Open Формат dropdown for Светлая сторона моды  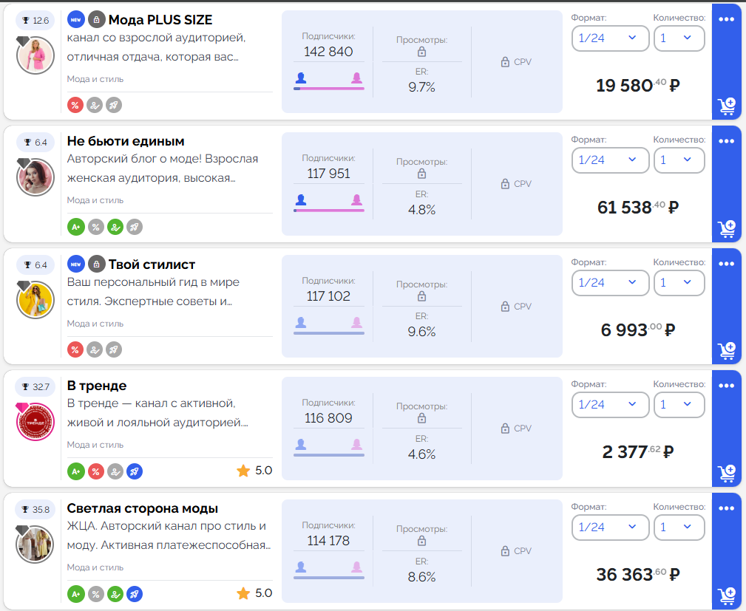pos(611,528)
